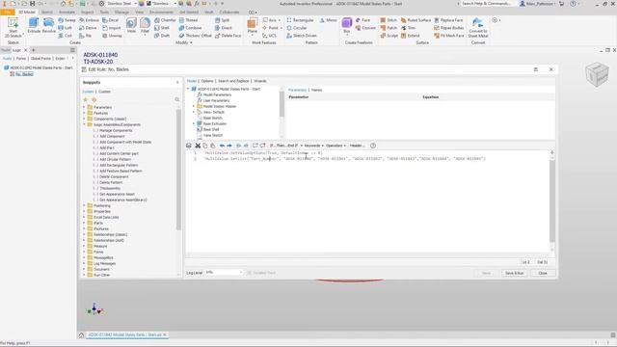
Task: Open the material dropdown Stainless Steel
Action: pyautogui.click(x=121, y=4)
